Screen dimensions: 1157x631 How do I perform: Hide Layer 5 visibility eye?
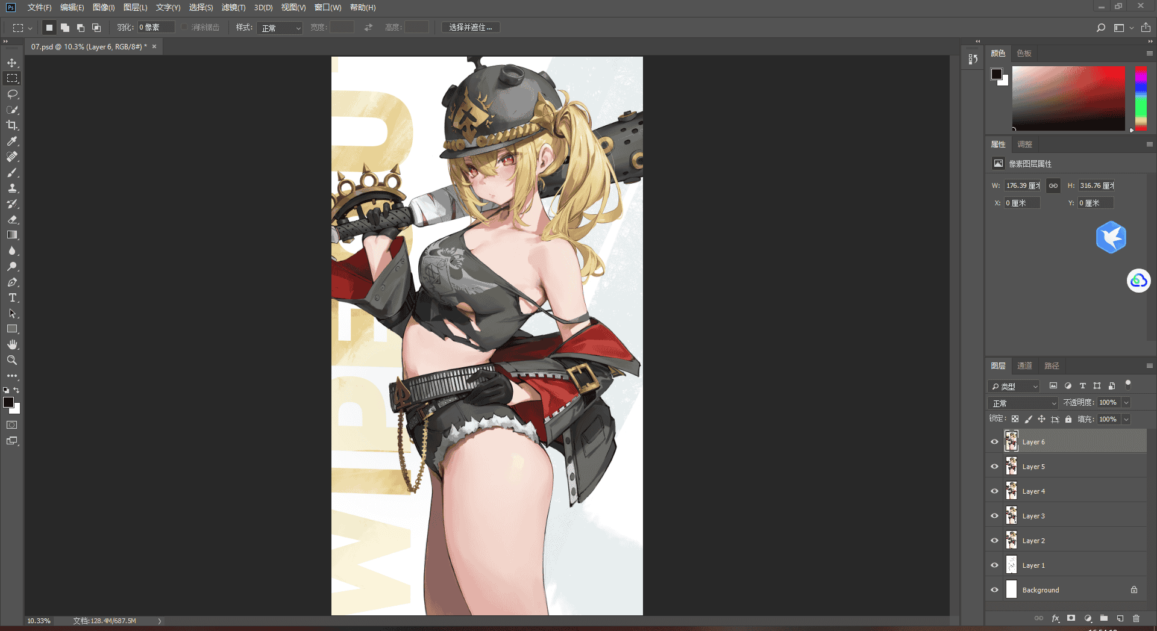pos(995,467)
